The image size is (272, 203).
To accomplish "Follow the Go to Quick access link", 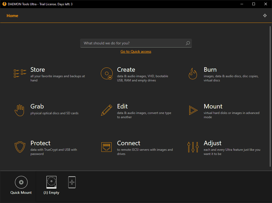I will click(x=136, y=52).
